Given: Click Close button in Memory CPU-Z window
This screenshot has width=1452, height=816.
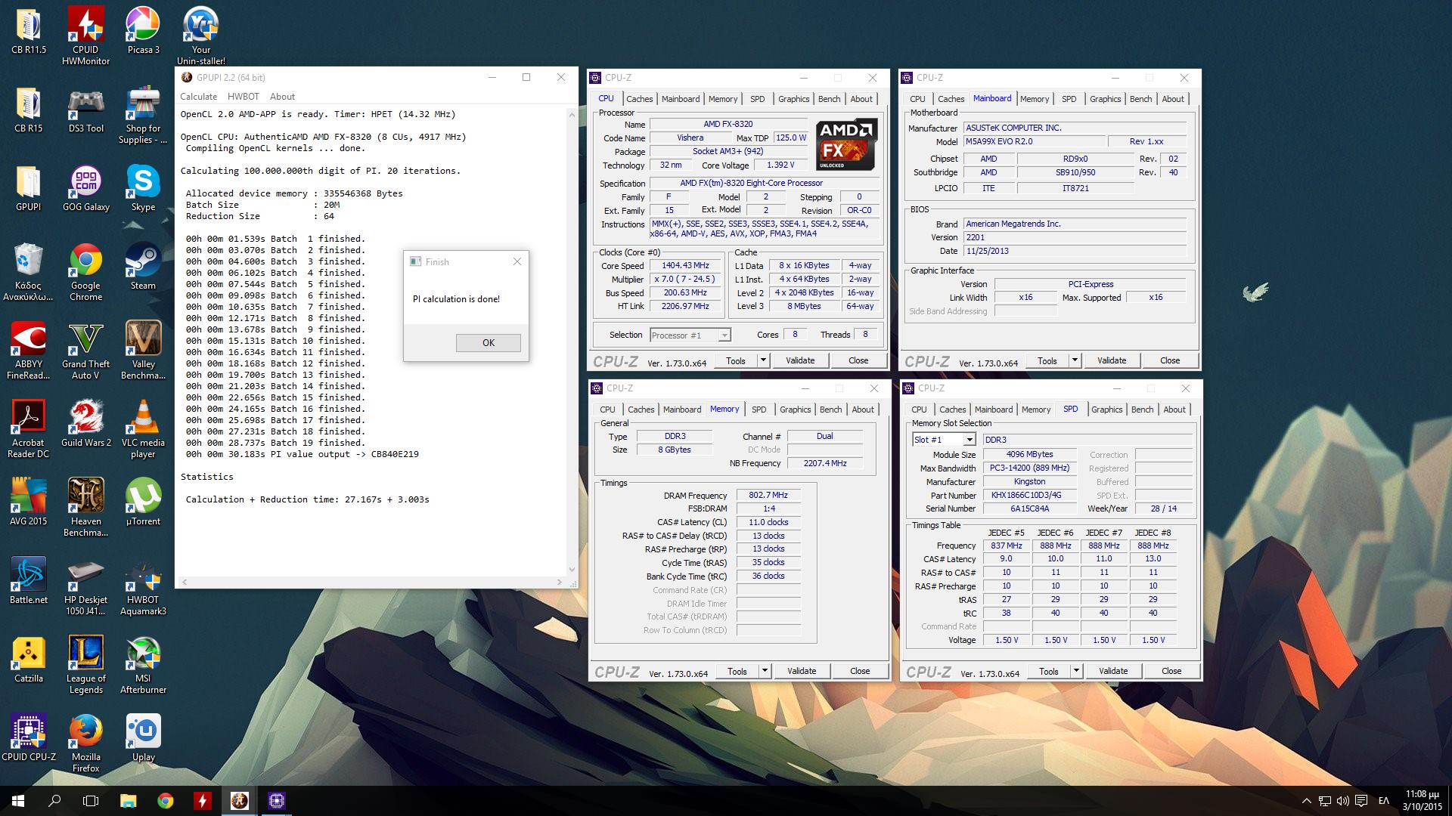Looking at the screenshot, I should (x=860, y=671).
